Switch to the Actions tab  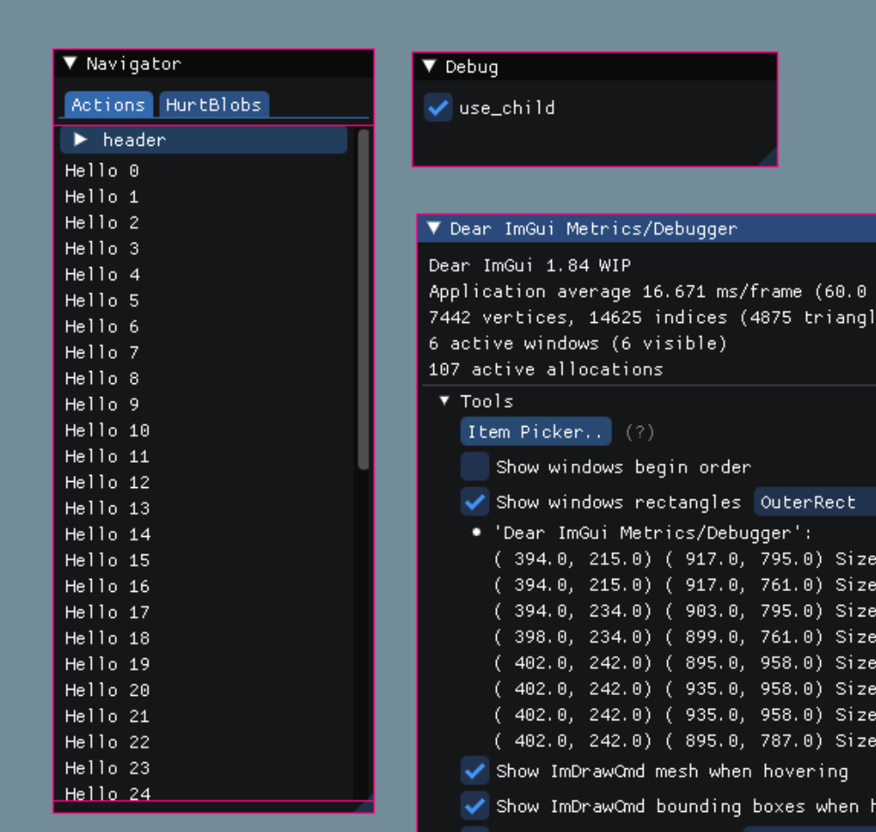[x=107, y=104]
